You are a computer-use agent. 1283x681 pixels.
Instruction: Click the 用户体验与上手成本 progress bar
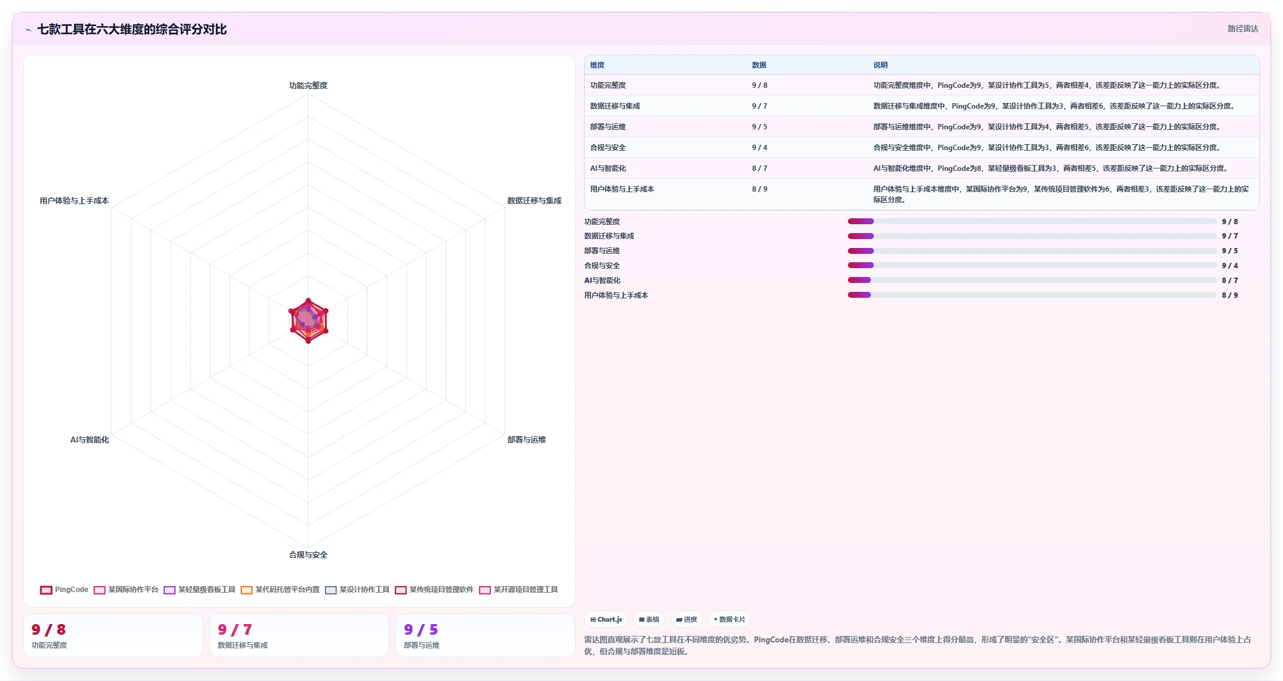coord(1032,295)
